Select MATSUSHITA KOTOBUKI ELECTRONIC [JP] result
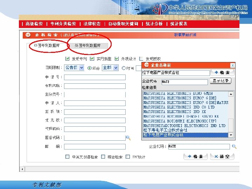252x189 pixels. pos(185,121)
